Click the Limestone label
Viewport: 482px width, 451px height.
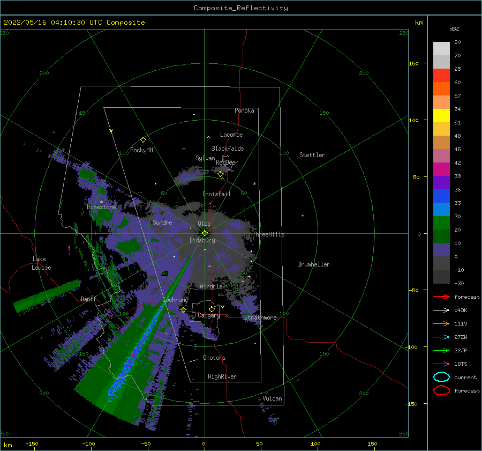[x=101, y=207]
